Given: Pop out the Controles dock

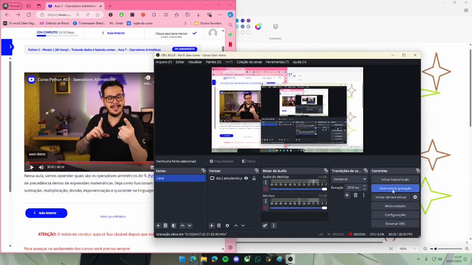Looking at the screenshot, I should tap(418, 171).
